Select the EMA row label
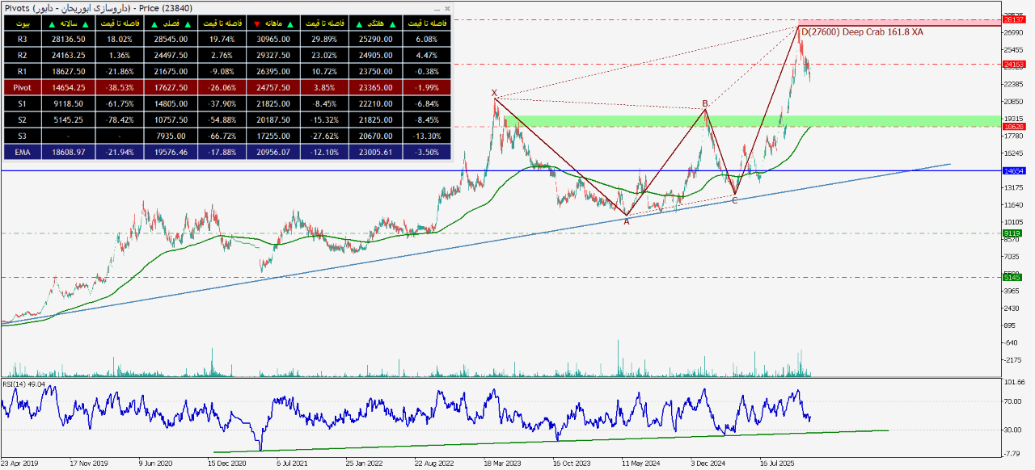Image resolution: width=1035 pixels, height=470 pixels. [22, 151]
